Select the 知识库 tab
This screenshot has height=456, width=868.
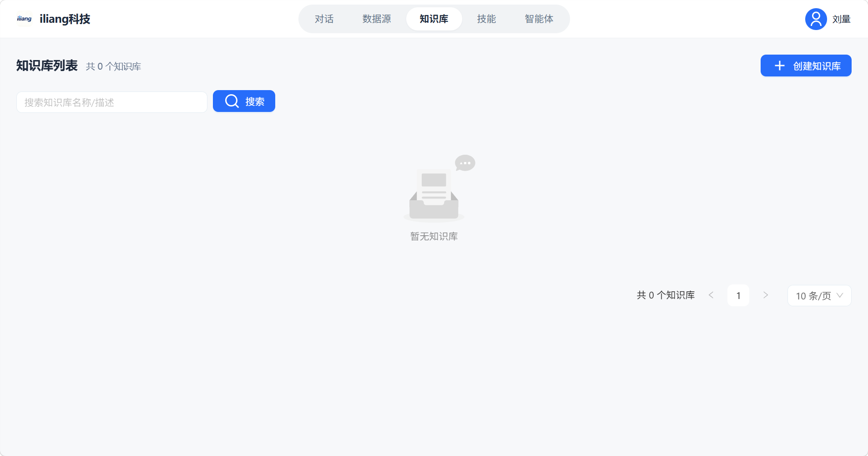(x=434, y=19)
